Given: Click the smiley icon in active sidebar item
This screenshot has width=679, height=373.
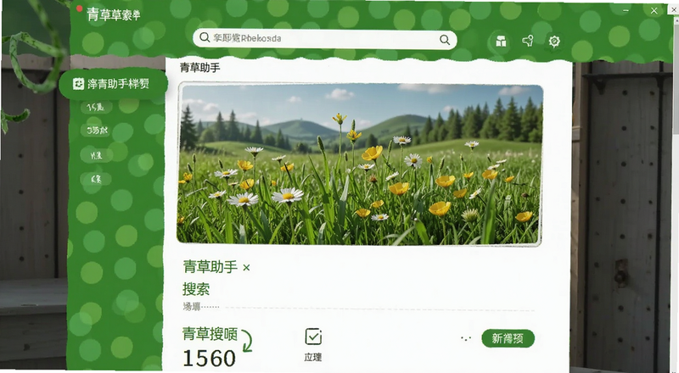Looking at the screenshot, I should click(78, 84).
